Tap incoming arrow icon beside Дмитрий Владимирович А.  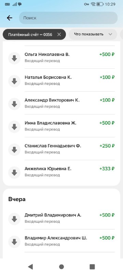tap(14, 219)
